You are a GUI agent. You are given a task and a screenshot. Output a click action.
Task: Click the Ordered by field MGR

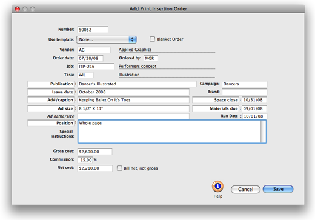click(x=151, y=58)
